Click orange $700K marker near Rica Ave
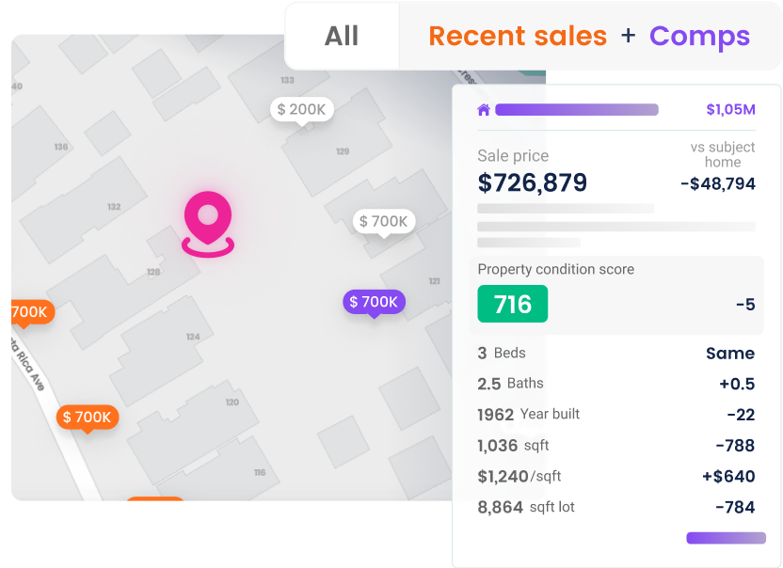The image size is (783, 568). (x=88, y=417)
